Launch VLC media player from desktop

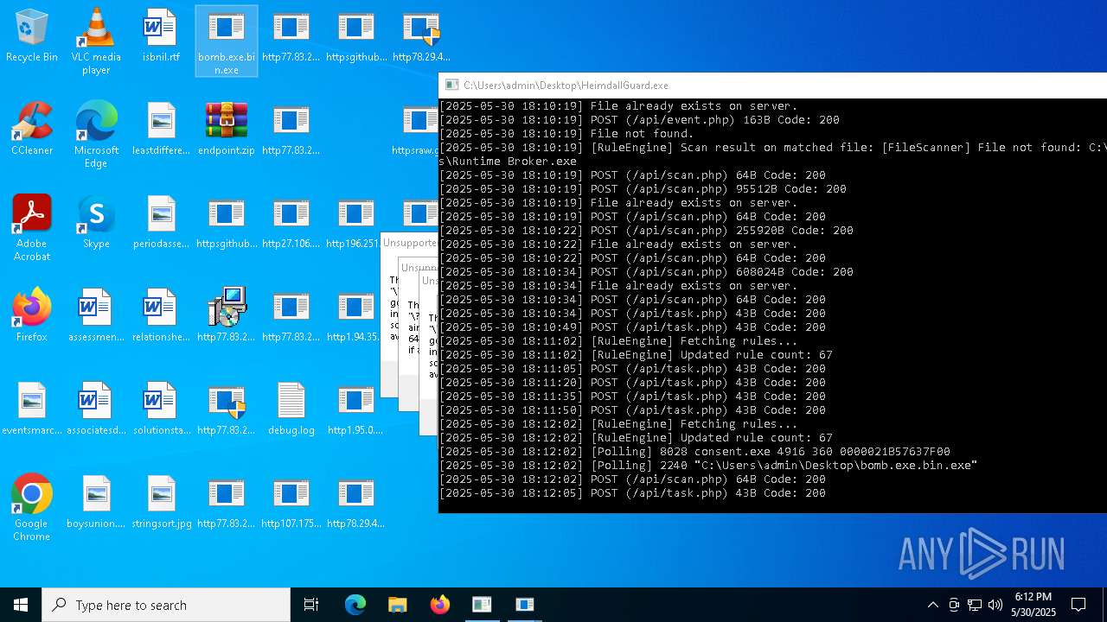pyautogui.click(x=96, y=41)
